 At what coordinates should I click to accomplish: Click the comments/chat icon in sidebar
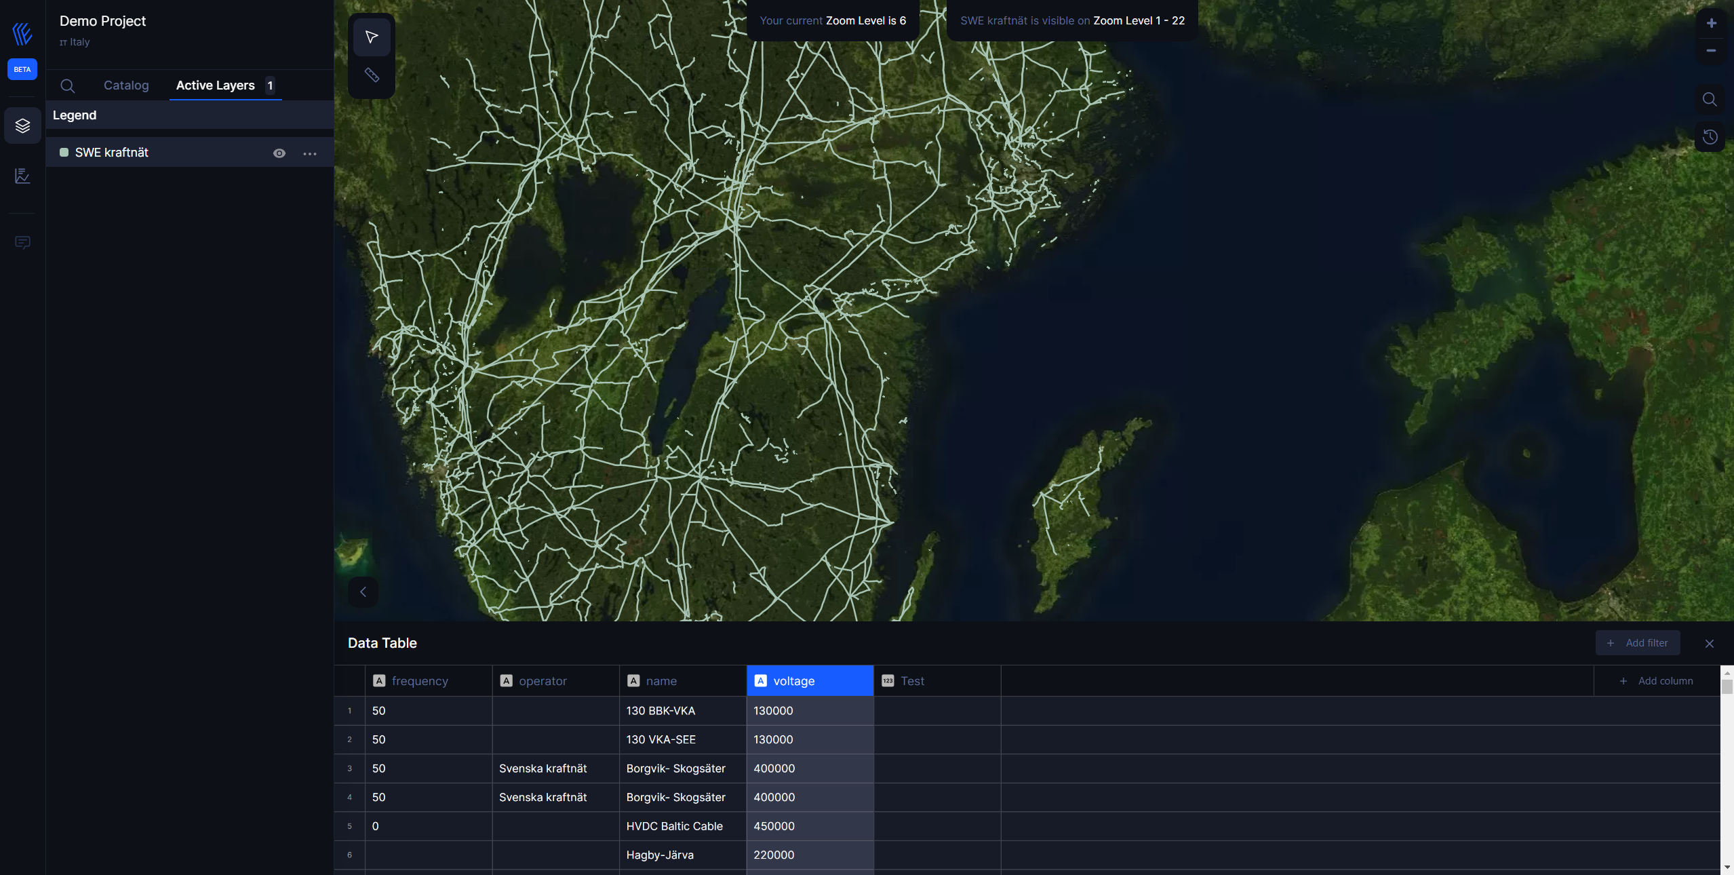22,241
